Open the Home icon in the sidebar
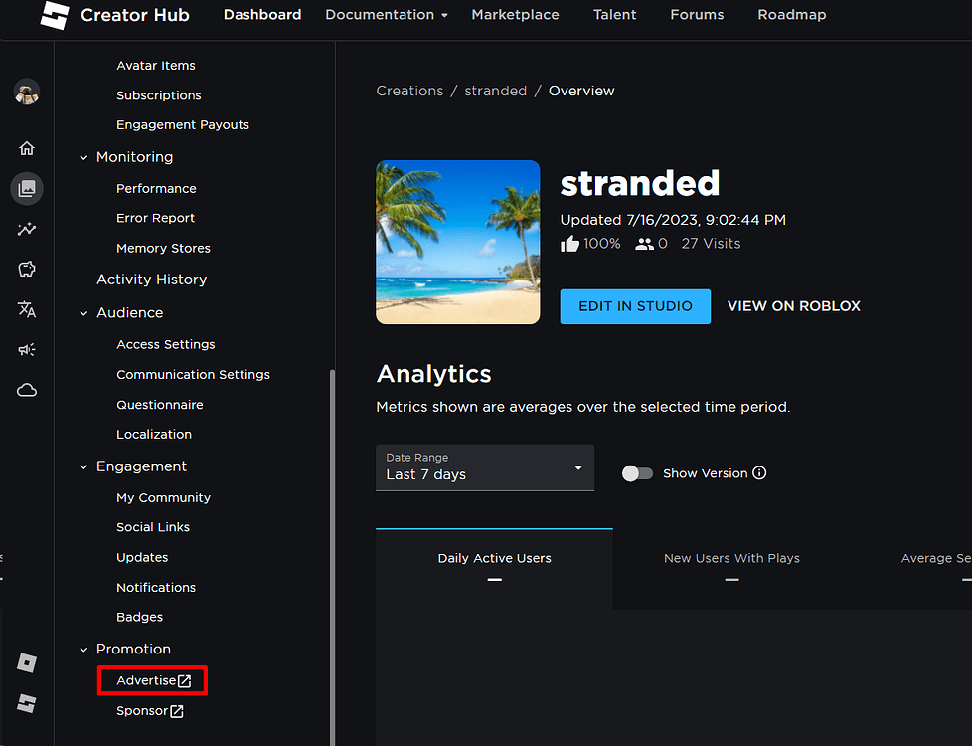The image size is (972, 746). (26, 147)
